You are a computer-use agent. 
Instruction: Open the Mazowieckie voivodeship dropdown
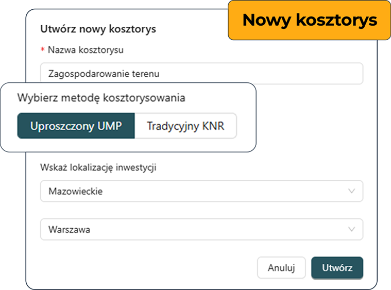point(201,191)
